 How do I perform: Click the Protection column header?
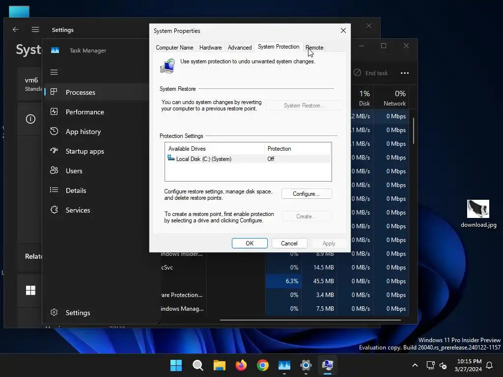[x=298, y=149]
